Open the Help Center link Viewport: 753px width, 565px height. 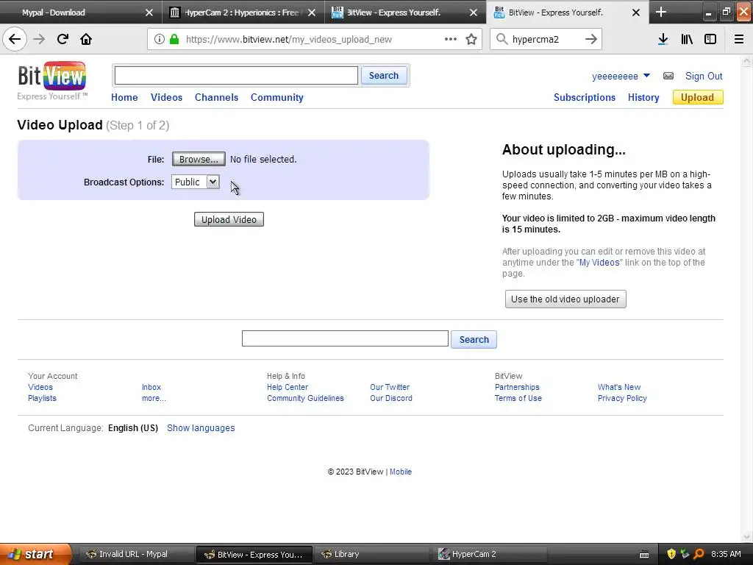pos(288,387)
